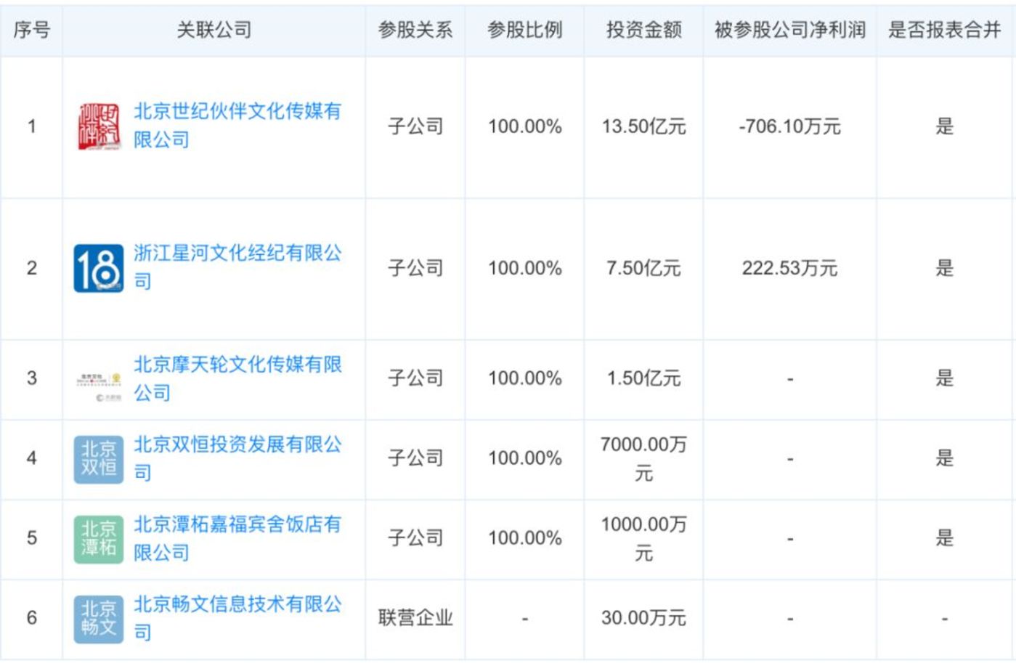
Task: Open 北京潭柘嘉福宾舍饭店有限公司 company link
Action: 237,538
